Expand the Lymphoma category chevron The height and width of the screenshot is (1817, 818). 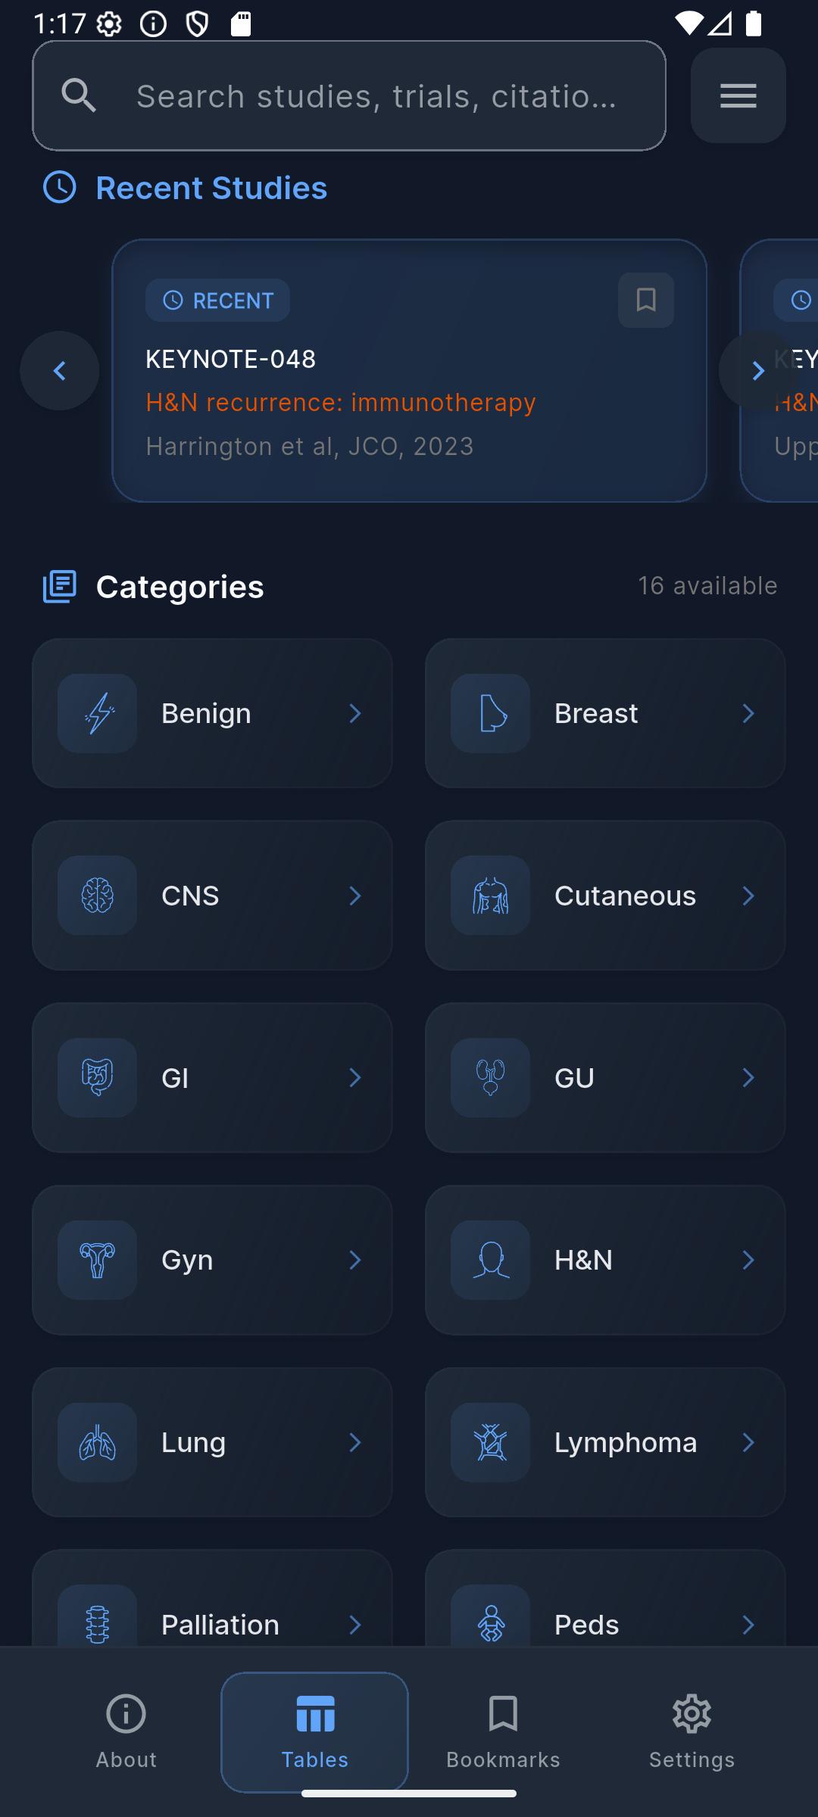tap(748, 1442)
